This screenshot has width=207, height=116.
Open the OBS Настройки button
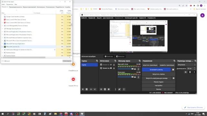pyautogui.click(x=158, y=86)
